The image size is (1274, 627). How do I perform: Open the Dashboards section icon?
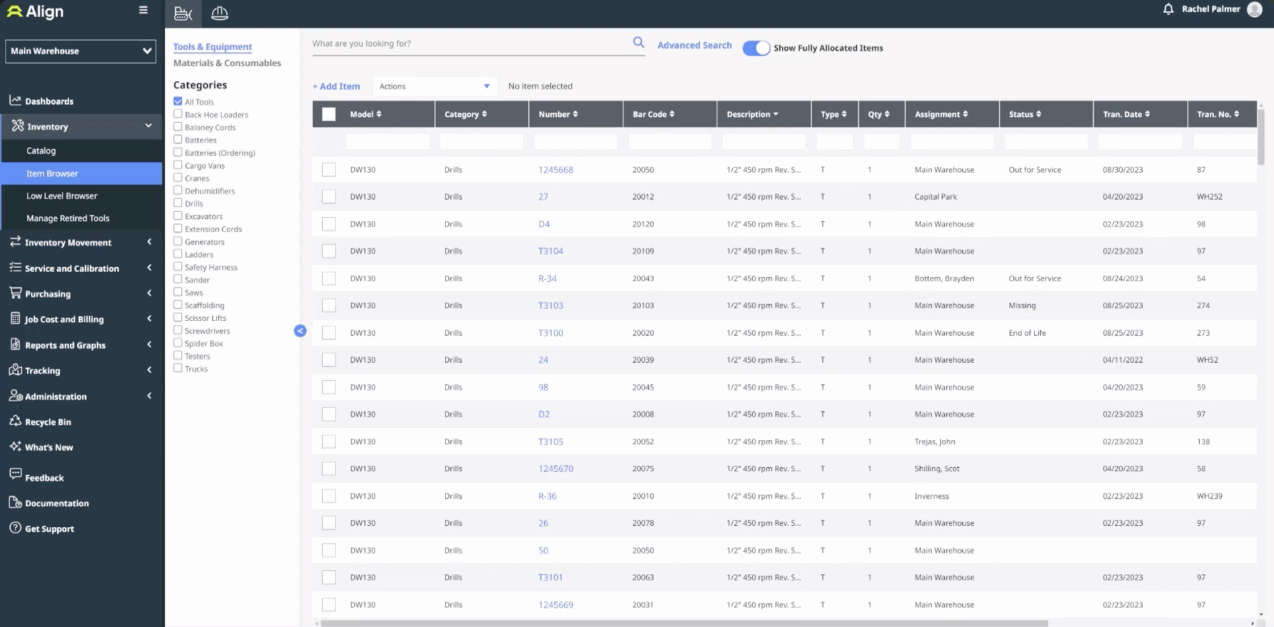tap(14, 101)
